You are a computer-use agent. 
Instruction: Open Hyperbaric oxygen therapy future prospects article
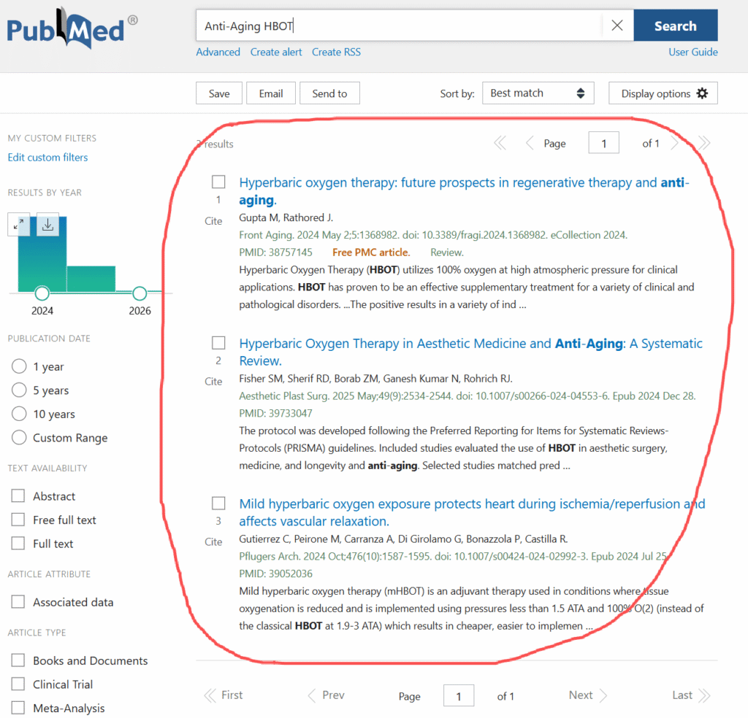tap(464, 191)
